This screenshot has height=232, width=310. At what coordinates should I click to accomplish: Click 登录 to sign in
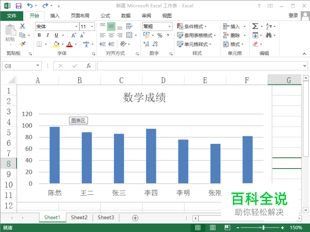pyautogui.click(x=293, y=16)
